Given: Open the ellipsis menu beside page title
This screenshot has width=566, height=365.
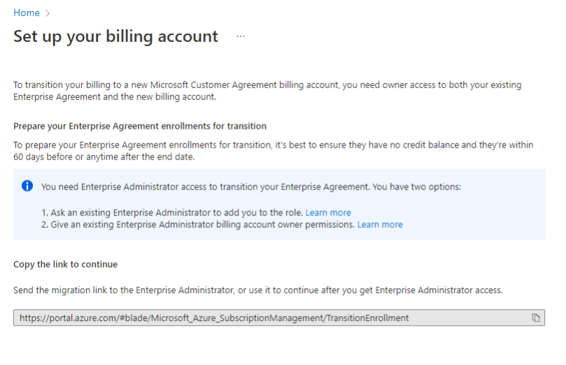Looking at the screenshot, I should point(241,36).
